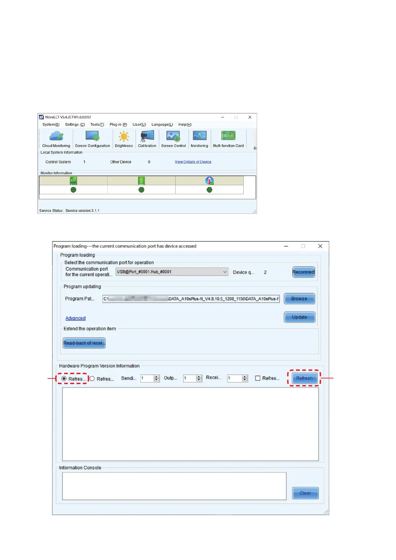Open the Tools(T) menu
The width and height of the screenshot is (396, 560).
click(97, 125)
